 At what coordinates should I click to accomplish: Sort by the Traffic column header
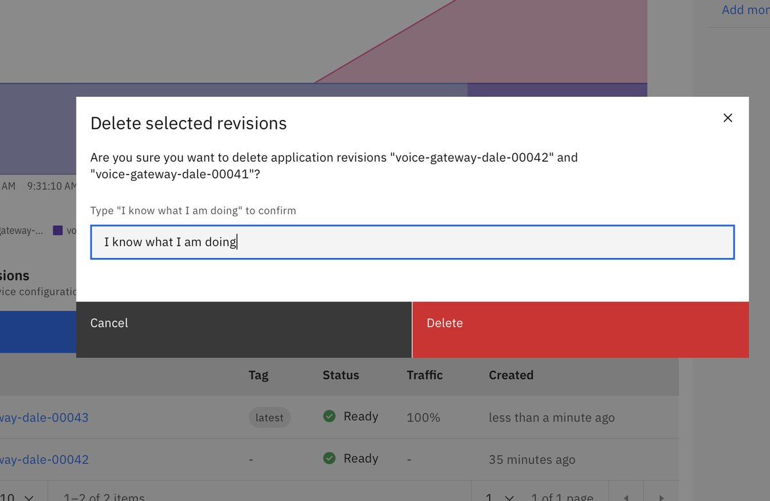[425, 375]
